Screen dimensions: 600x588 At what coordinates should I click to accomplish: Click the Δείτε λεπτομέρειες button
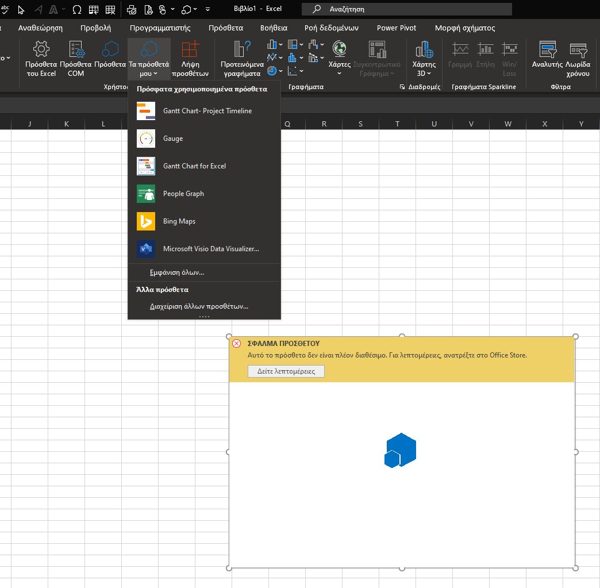click(286, 371)
